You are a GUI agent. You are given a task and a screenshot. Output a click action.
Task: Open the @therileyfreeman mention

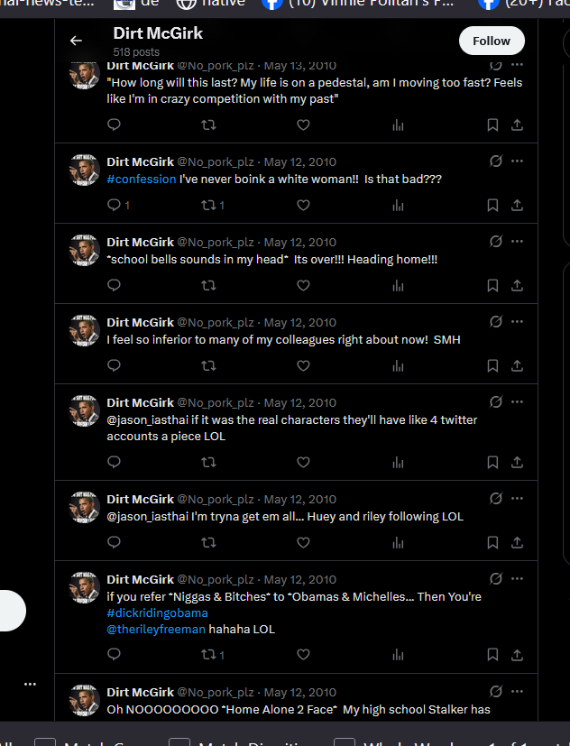(156, 630)
